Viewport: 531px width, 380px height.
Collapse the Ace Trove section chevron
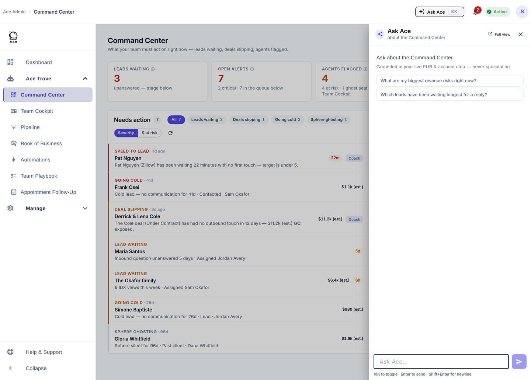[x=85, y=79]
